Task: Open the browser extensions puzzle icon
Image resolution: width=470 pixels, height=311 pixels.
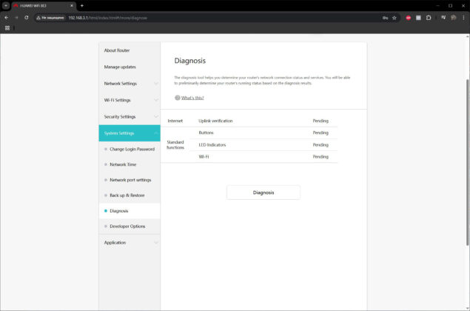Action: click(429, 18)
